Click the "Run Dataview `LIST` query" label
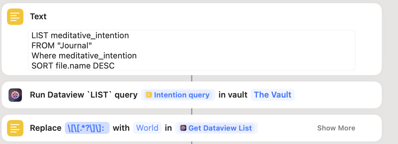 84,95
